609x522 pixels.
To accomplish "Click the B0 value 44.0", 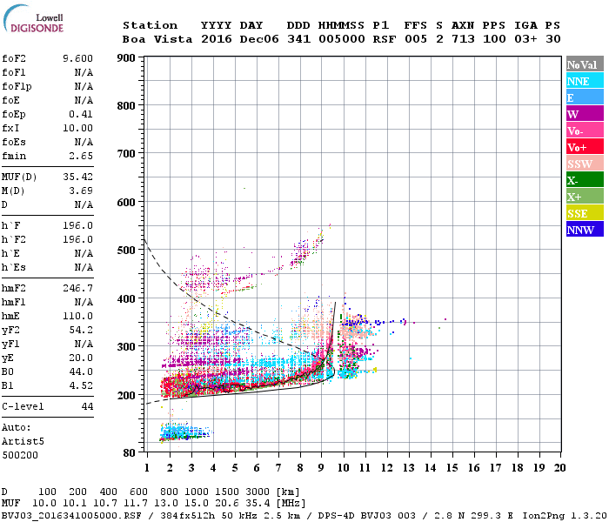I will tap(81, 371).
